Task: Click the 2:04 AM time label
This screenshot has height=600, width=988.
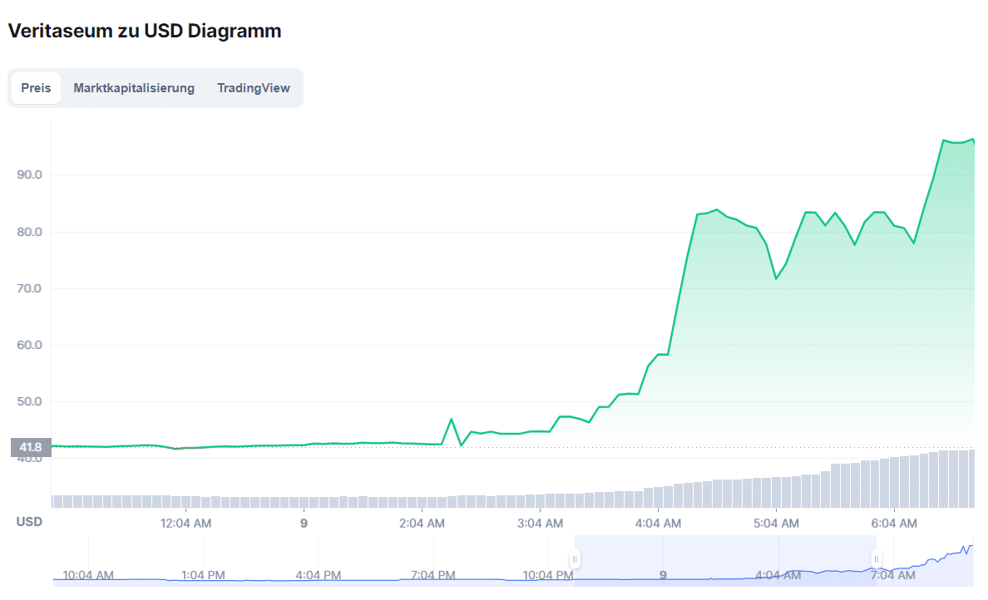Action: click(422, 524)
